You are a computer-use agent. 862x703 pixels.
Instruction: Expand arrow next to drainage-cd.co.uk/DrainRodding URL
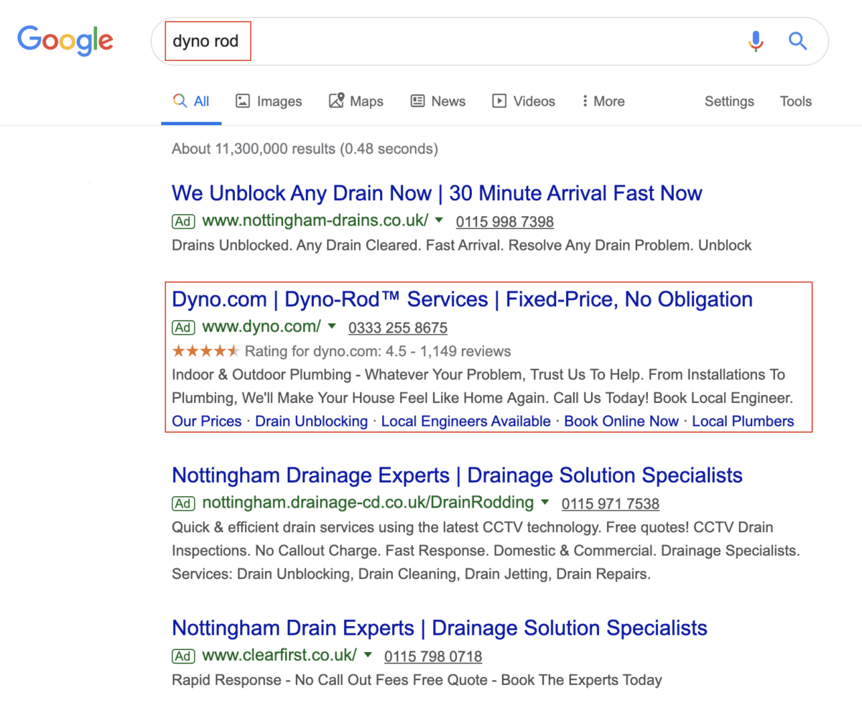(545, 502)
